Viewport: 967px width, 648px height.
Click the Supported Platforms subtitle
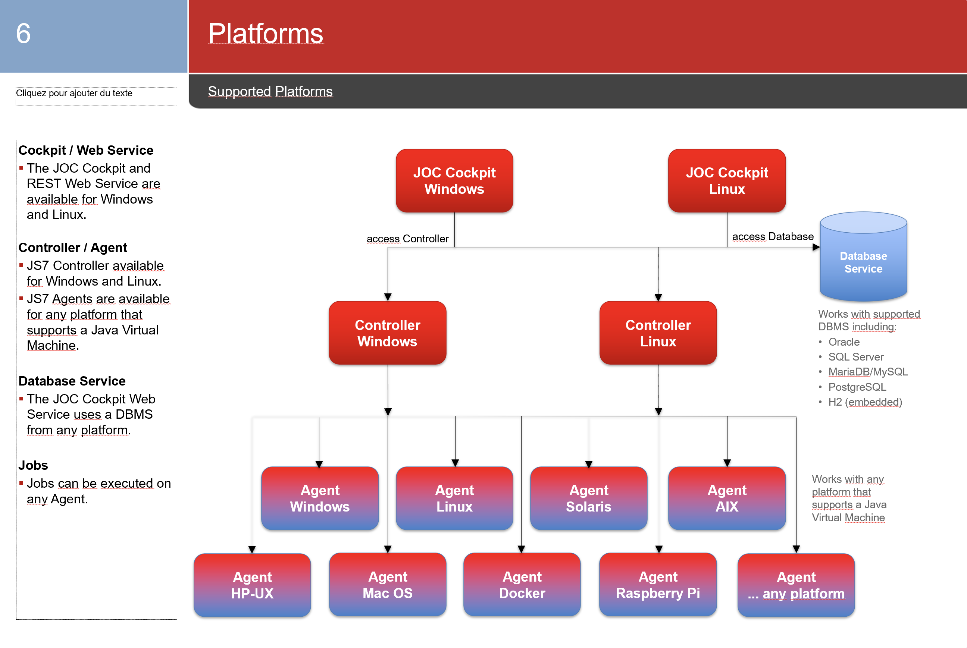[x=270, y=91]
